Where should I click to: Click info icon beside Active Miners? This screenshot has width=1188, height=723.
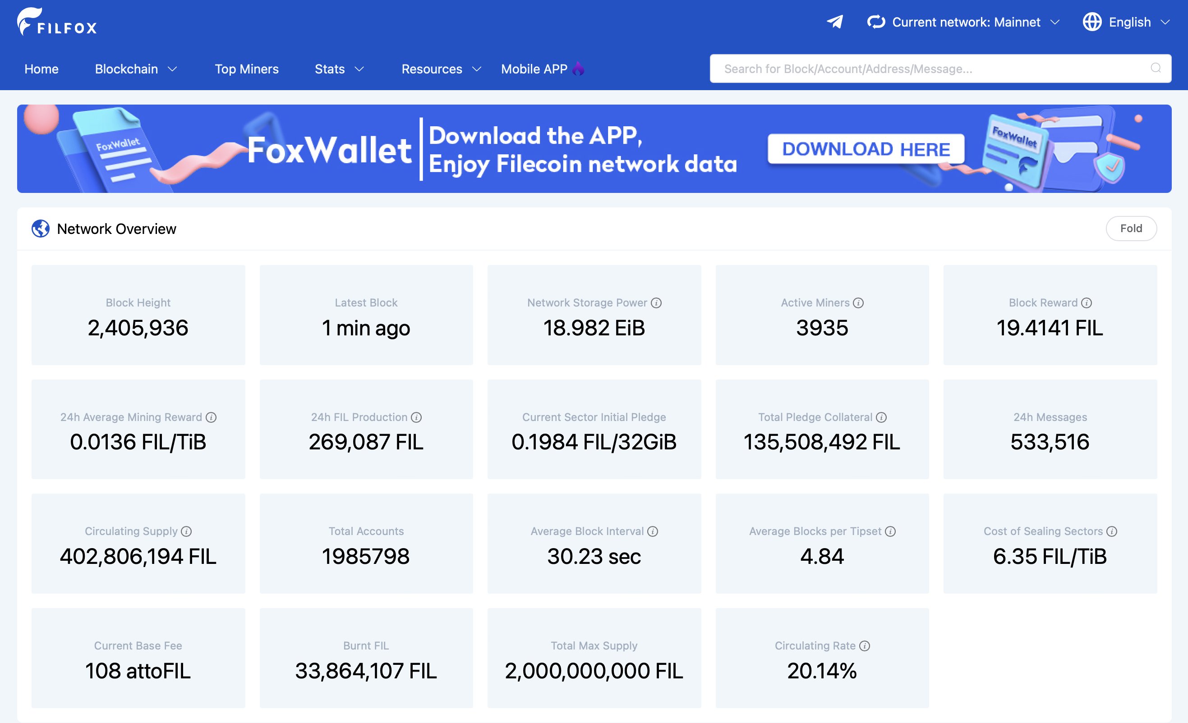(858, 303)
